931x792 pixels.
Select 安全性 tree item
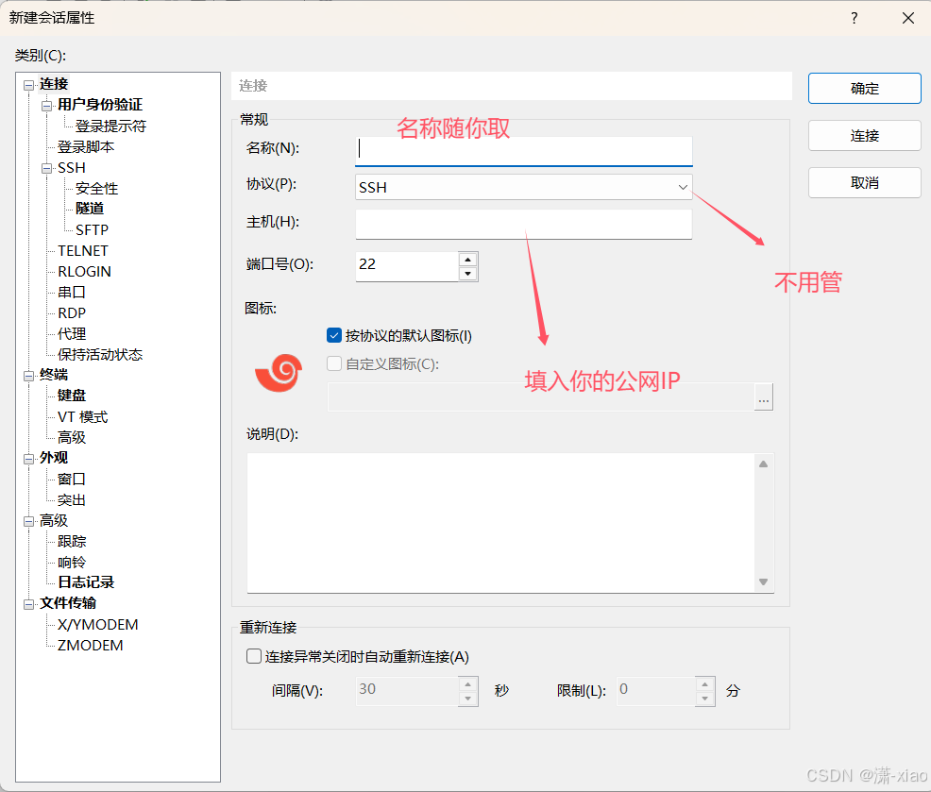point(96,188)
